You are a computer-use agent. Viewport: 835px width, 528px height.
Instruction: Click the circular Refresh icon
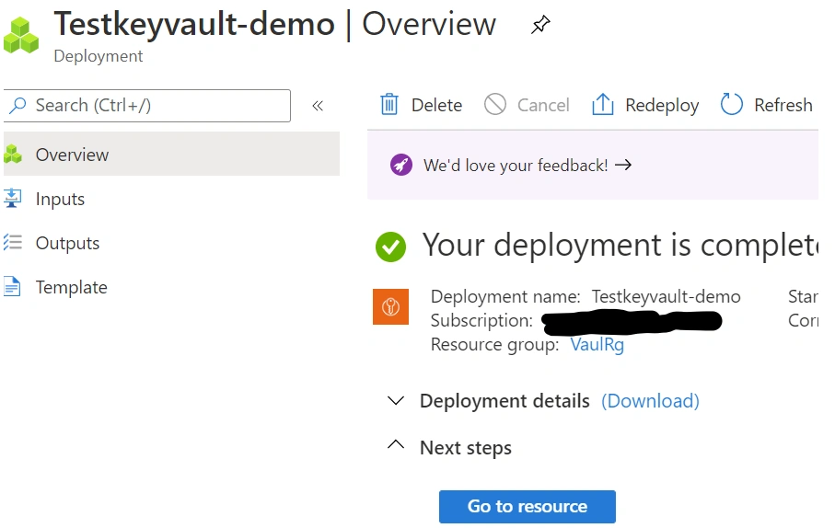(732, 104)
